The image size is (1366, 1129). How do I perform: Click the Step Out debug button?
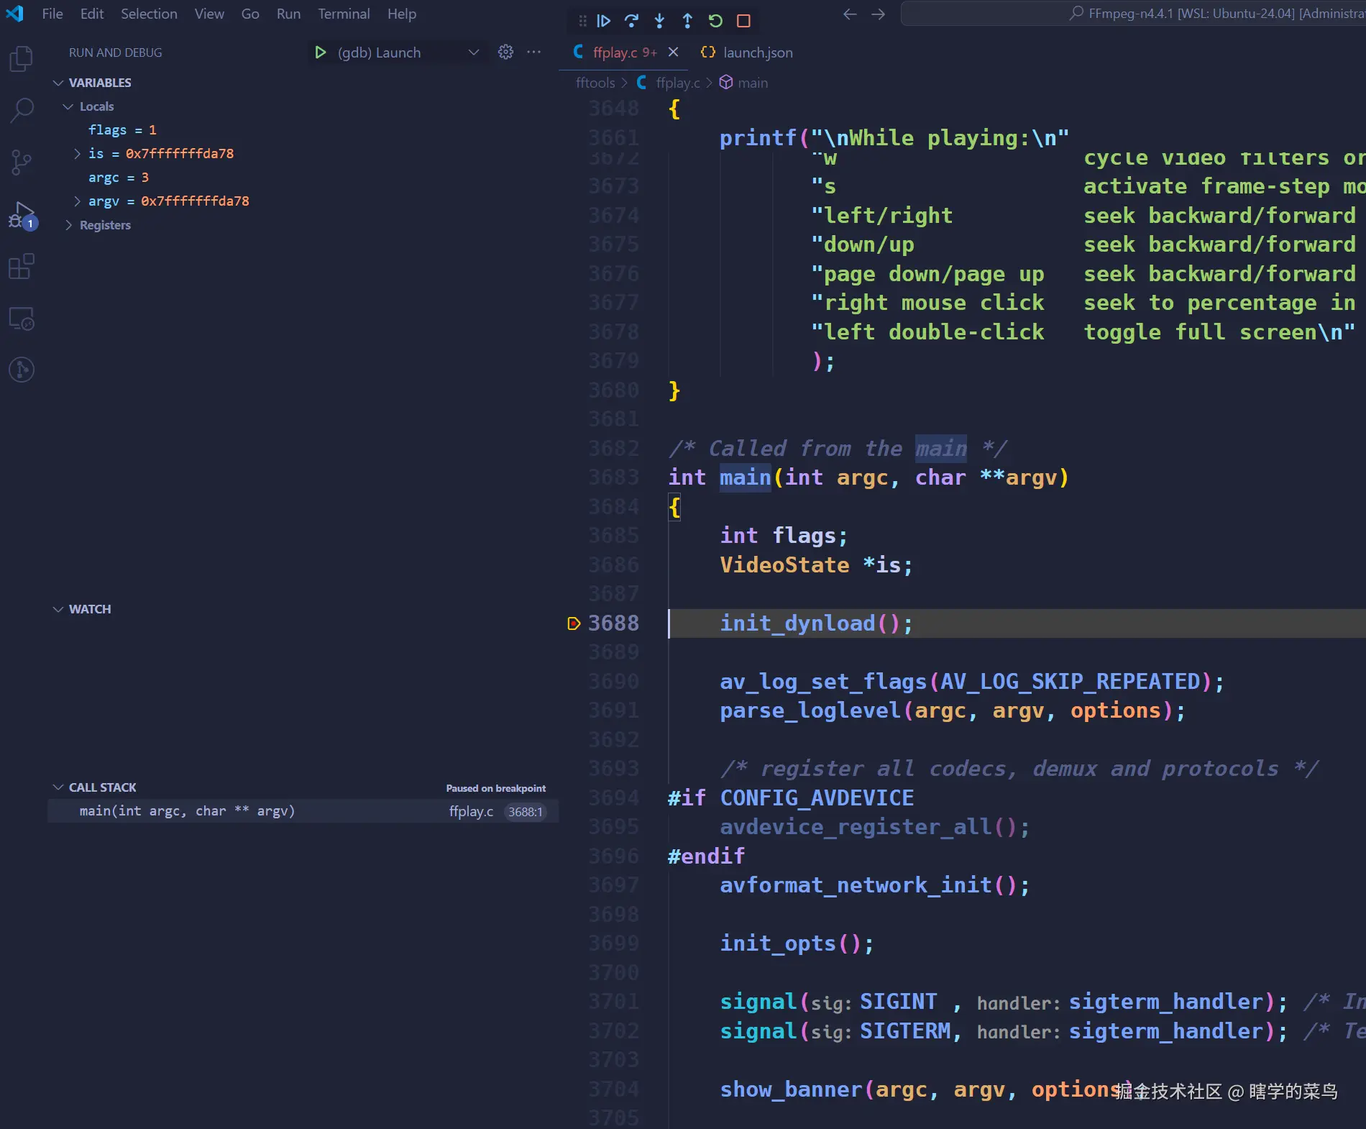687,21
